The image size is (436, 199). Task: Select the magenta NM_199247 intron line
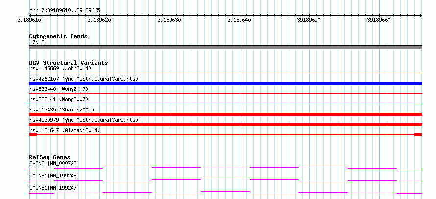click(225, 192)
